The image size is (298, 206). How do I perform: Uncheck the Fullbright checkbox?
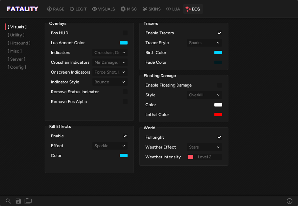pos(220,137)
